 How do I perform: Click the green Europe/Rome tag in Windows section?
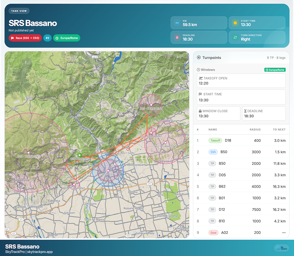[275, 70]
